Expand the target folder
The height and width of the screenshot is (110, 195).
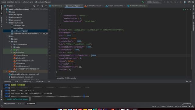click(7, 71)
